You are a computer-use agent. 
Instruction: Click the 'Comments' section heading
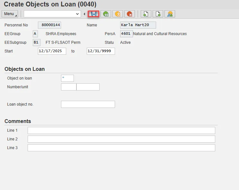coord(18,121)
